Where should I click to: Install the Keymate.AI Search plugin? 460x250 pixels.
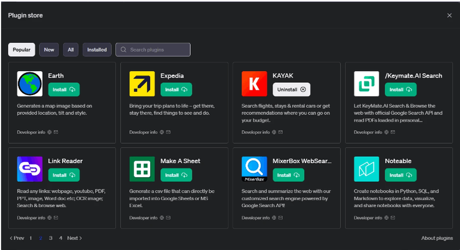pos(401,89)
